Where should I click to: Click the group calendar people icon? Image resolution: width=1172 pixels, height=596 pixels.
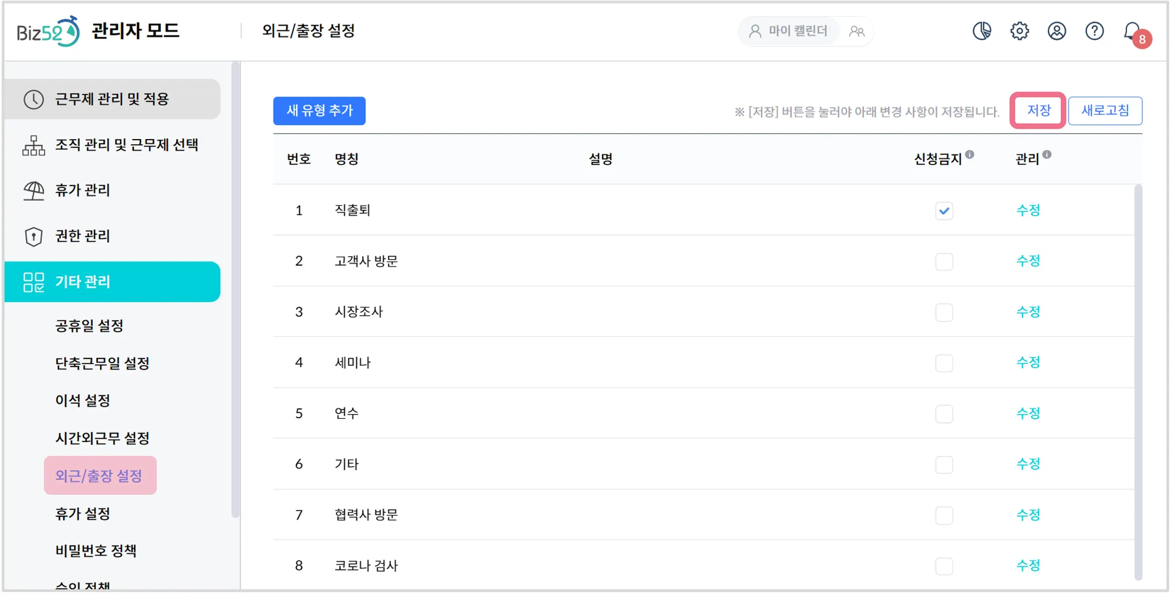[x=857, y=31]
